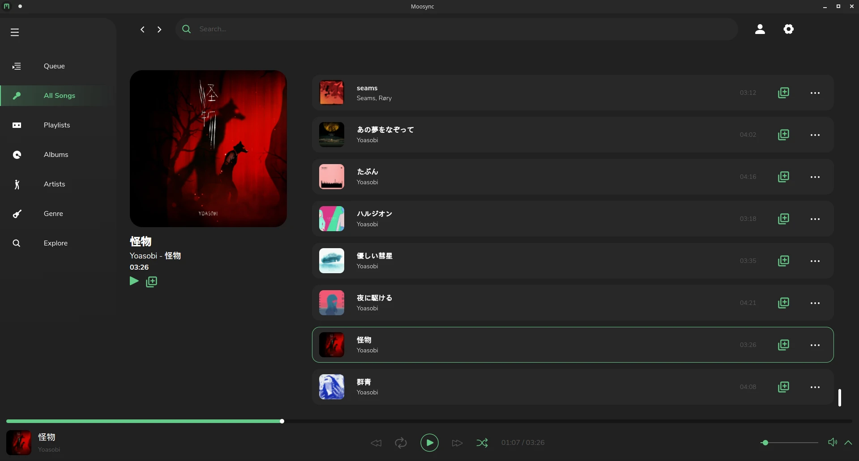
Task: Open the user accounts icon
Action: click(x=760, y=29)
